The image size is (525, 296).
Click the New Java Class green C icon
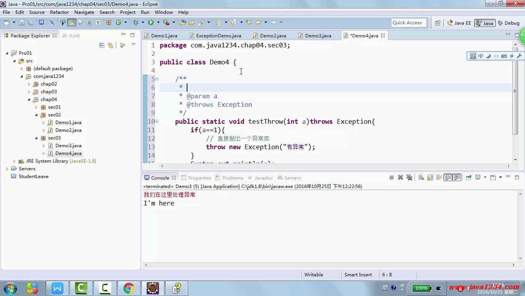[x=118, y=22]
